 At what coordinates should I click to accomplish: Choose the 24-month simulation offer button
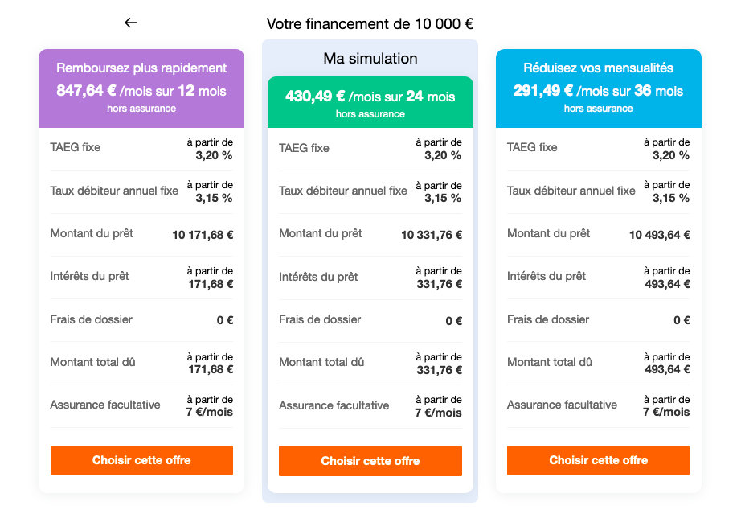[370, 461]
